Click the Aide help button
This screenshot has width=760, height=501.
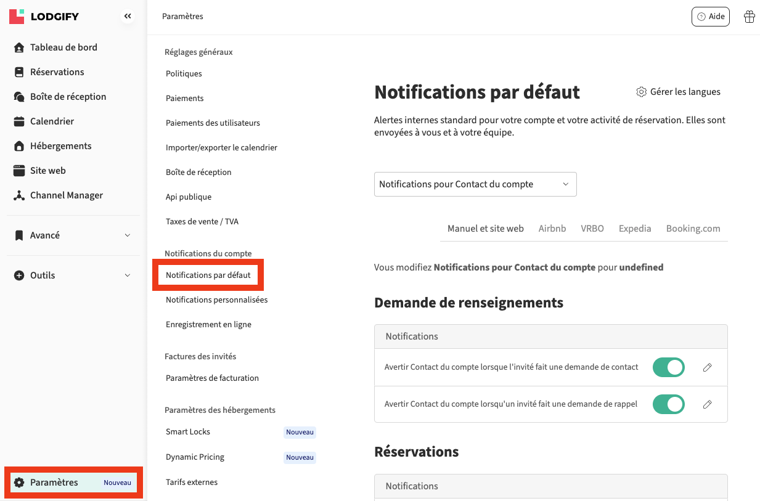[x=710, y=17]
